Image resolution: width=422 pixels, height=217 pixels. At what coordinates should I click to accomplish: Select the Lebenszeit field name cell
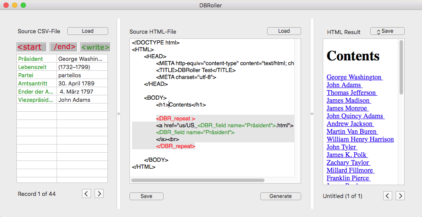[37, 67]
